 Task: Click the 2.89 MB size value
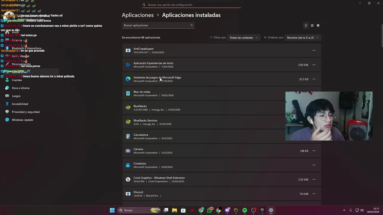303,65
